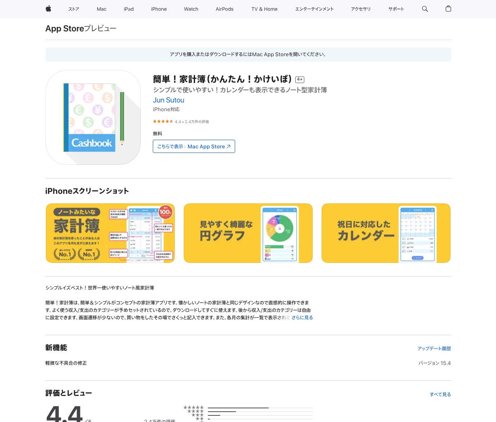View アップデート履歴 update history

(x=434, y=348)
